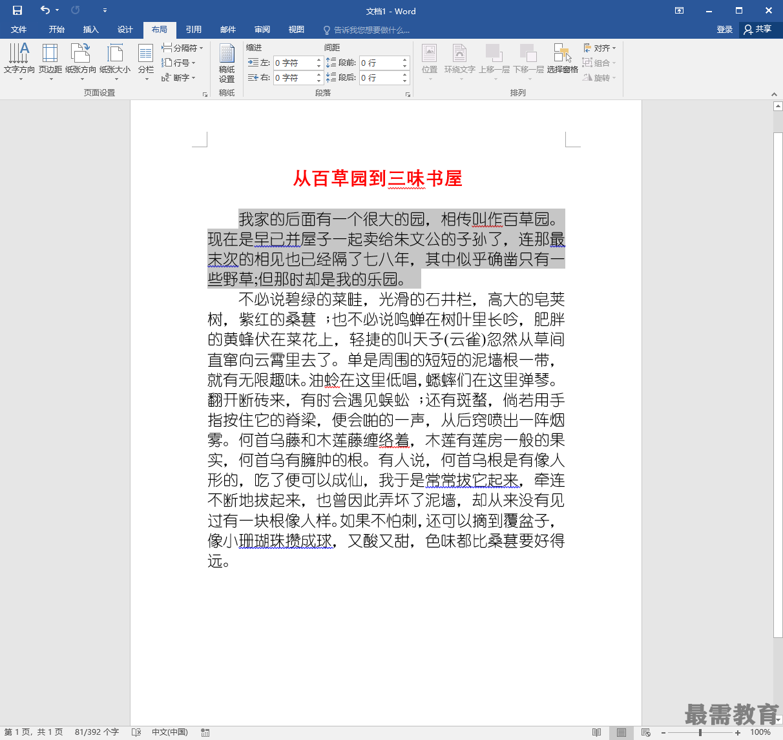This screenshot has height=740, width=783.
Task: Increase 段前 spacing with up stepper
Action: coord(405,59)
